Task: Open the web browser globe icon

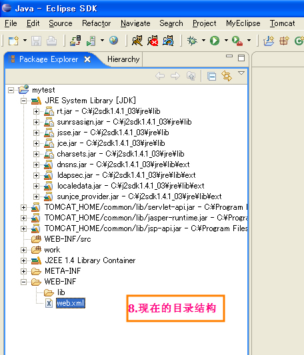Action: pyautogui.click(x=113, y=41)
